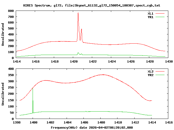The height and width of the screenshot is (130, 174).
Task: Click the XL2 curve maximum near 1408 MHz
Action: tap(103, 75)
